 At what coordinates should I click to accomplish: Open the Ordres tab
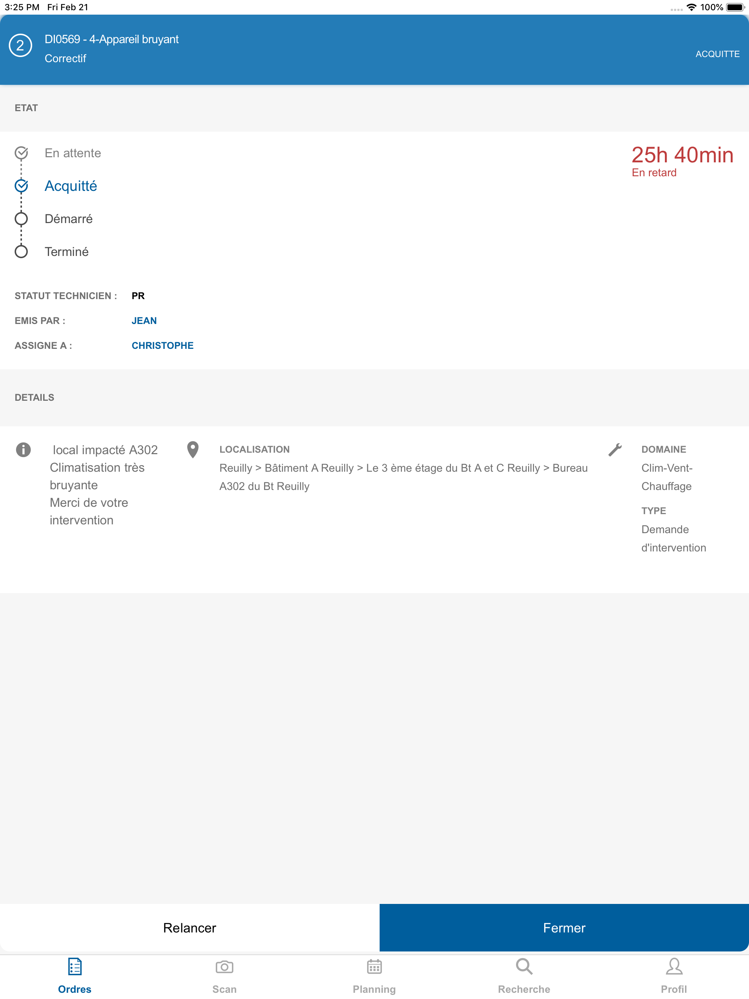[75, 976]
